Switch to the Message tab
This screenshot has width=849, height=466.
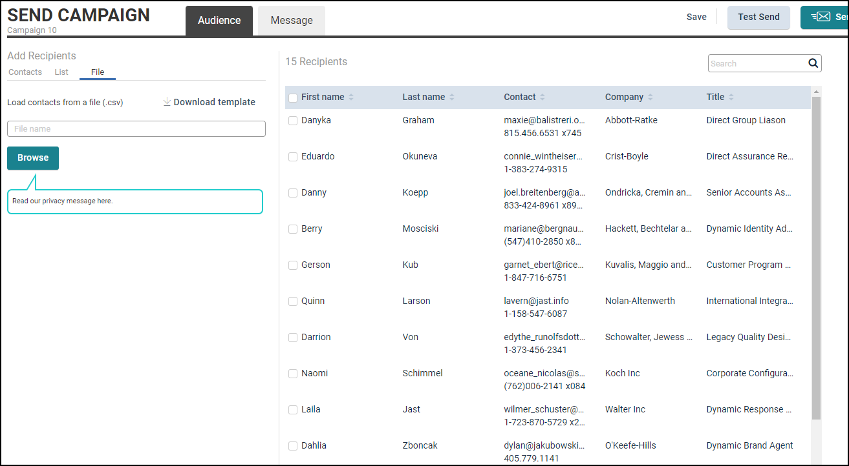tap(292, 21)
